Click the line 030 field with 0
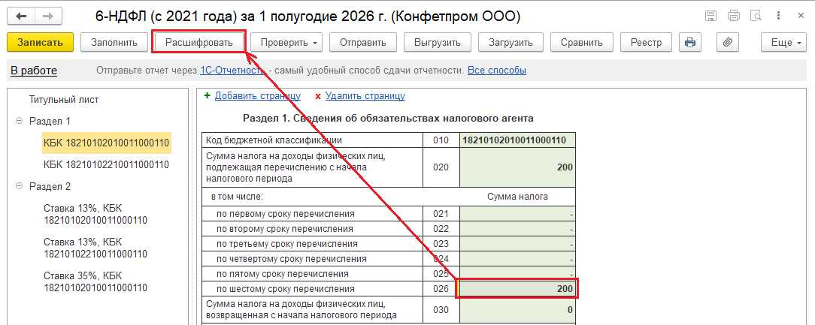 (517, 310)
